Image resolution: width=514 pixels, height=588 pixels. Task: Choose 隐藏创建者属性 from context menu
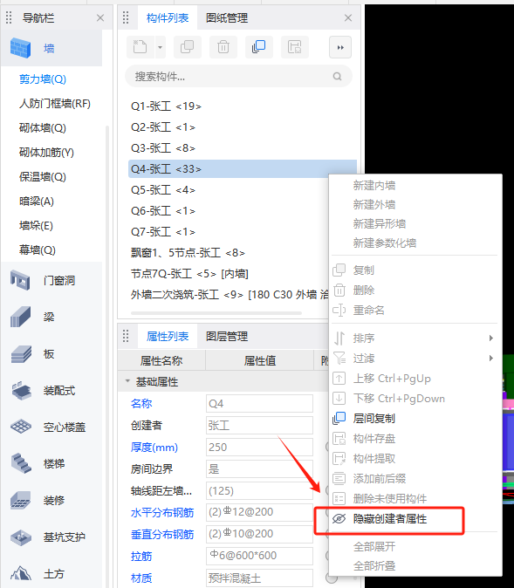click(x=389, y=519)
